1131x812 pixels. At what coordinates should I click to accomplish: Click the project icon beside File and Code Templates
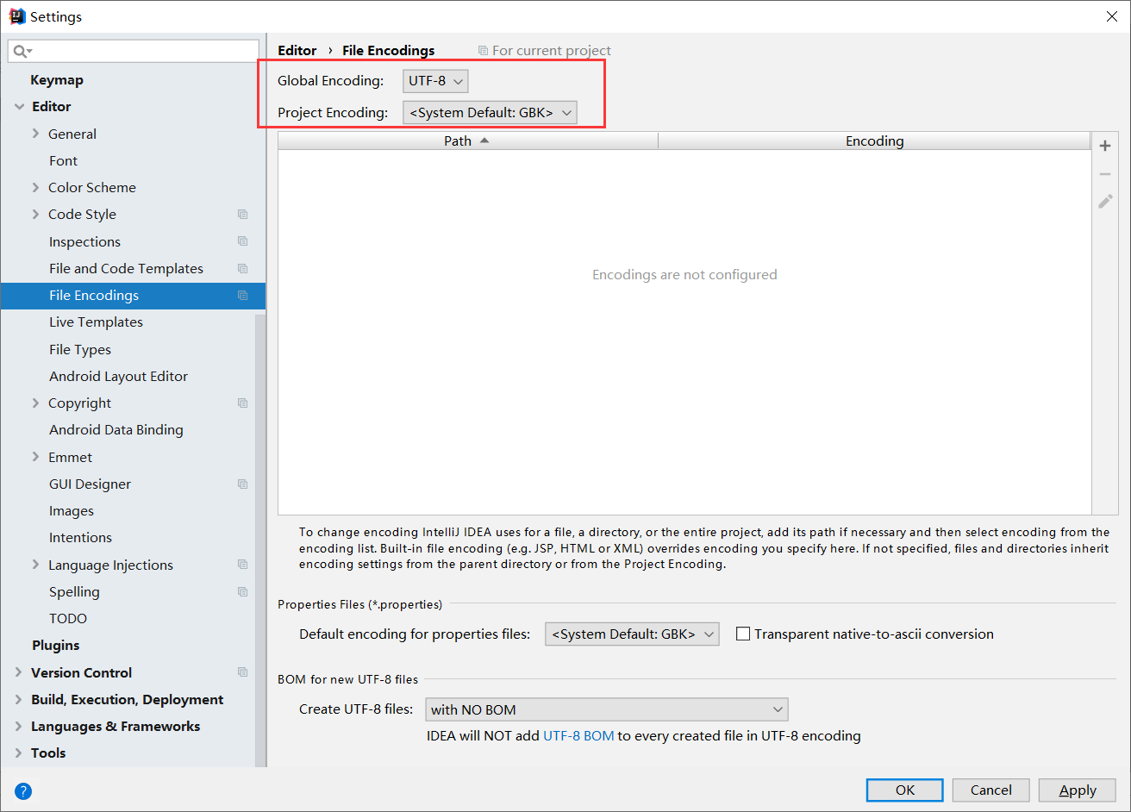click(x=243, y=268)
